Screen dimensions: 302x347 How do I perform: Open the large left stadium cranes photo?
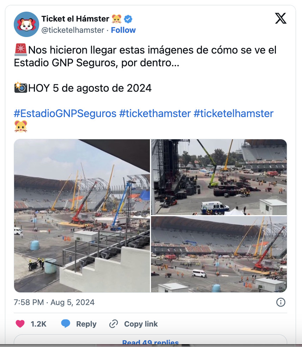click(x=82, y=216)
